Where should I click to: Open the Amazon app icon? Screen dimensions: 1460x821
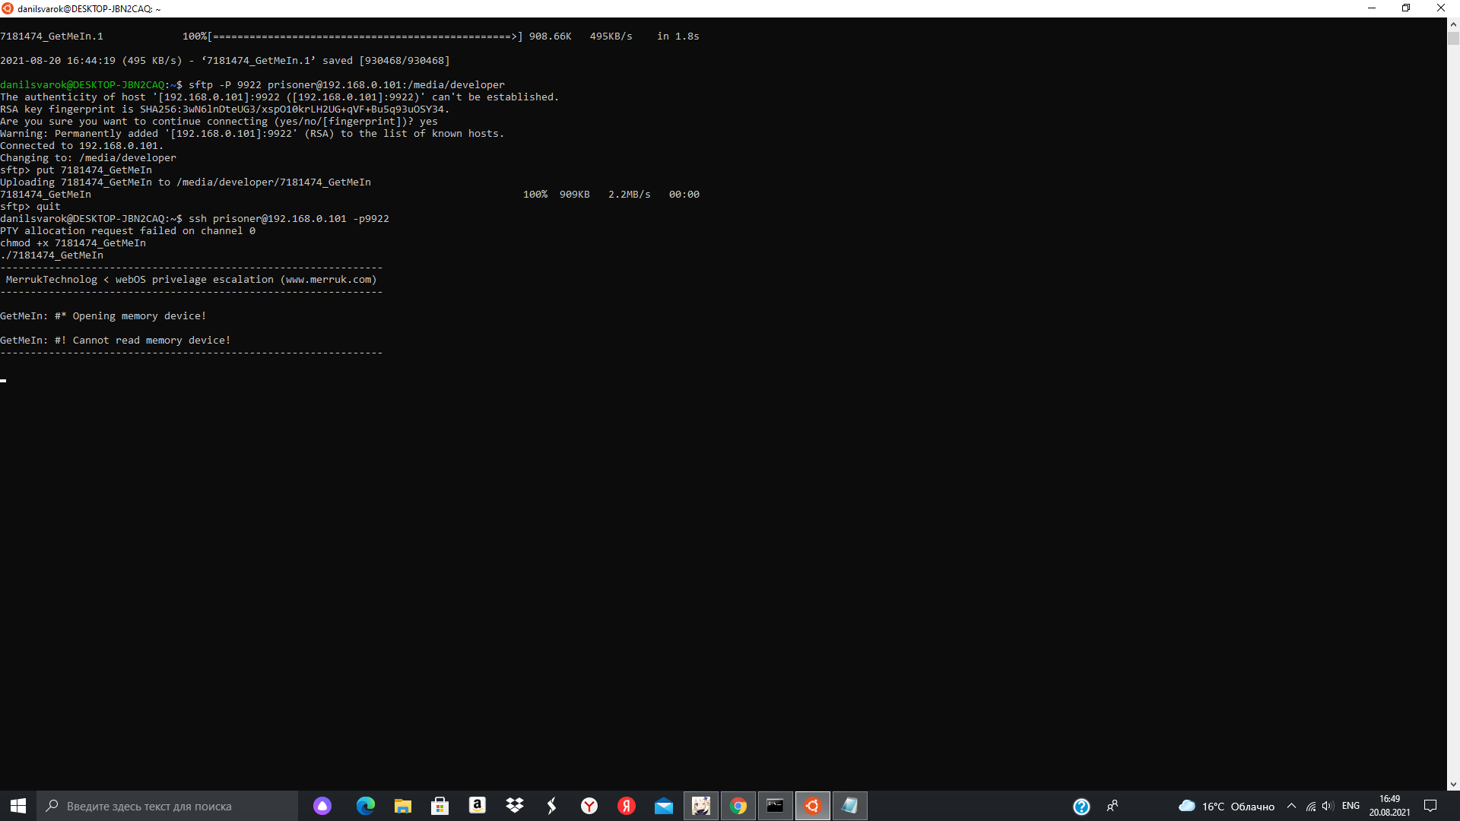(x=477, y=806)
